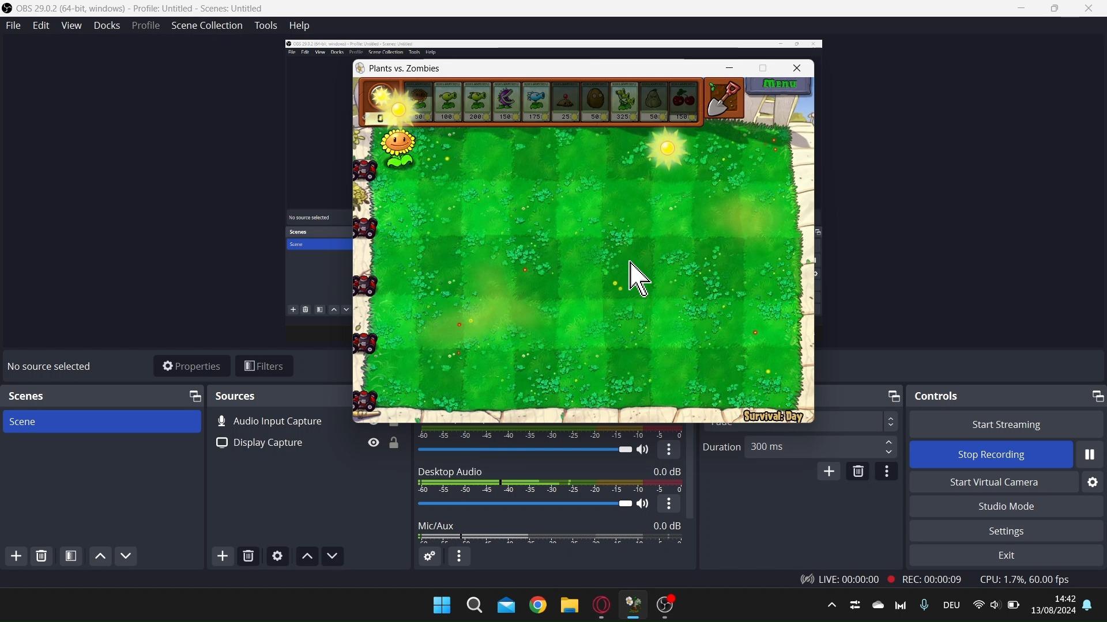The image size is (1107, 622).
Task: Open Tools menu
Action: click(266, 25)
